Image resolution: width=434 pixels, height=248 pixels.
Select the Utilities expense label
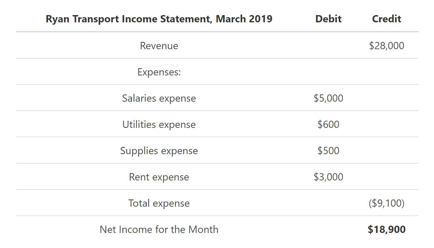(159, 125)
